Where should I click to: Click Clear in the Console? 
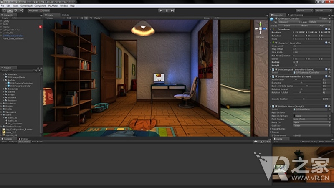pyautogui.click(x=4, y=142)
